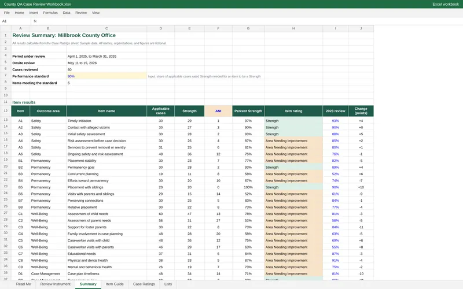Select the 'Case plan timeliness' cell
463x289 pixels.
click(106, 273)
